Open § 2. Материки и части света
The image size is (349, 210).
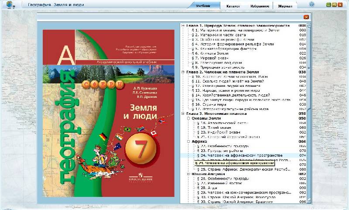219,35
